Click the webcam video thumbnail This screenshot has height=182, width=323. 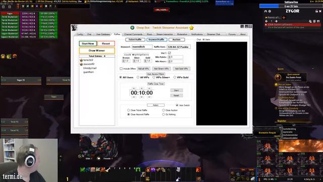[x=29, y=160]
